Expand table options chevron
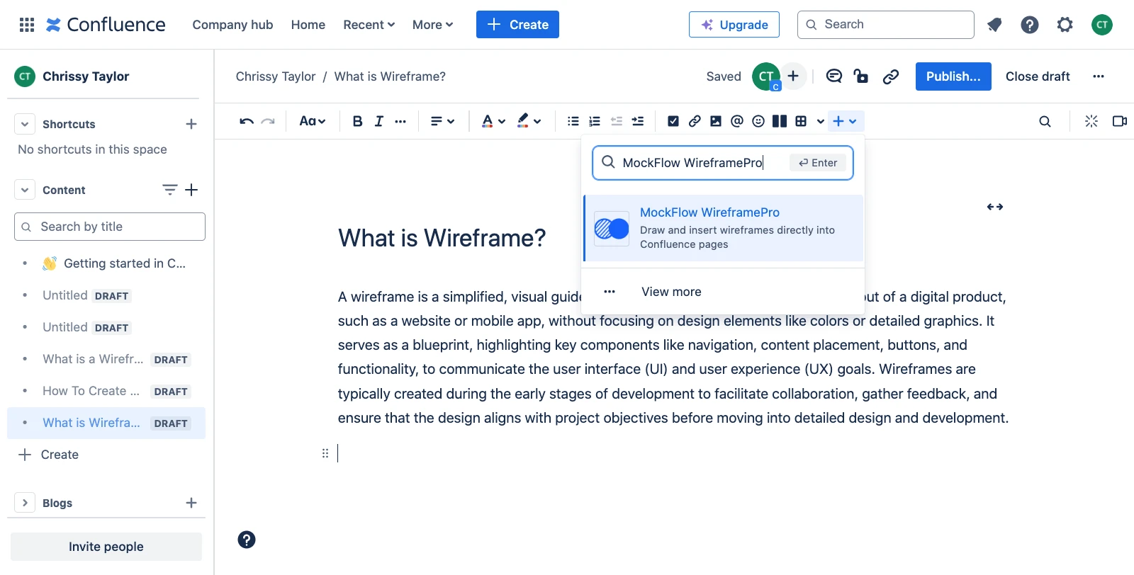 click(820, 121)
